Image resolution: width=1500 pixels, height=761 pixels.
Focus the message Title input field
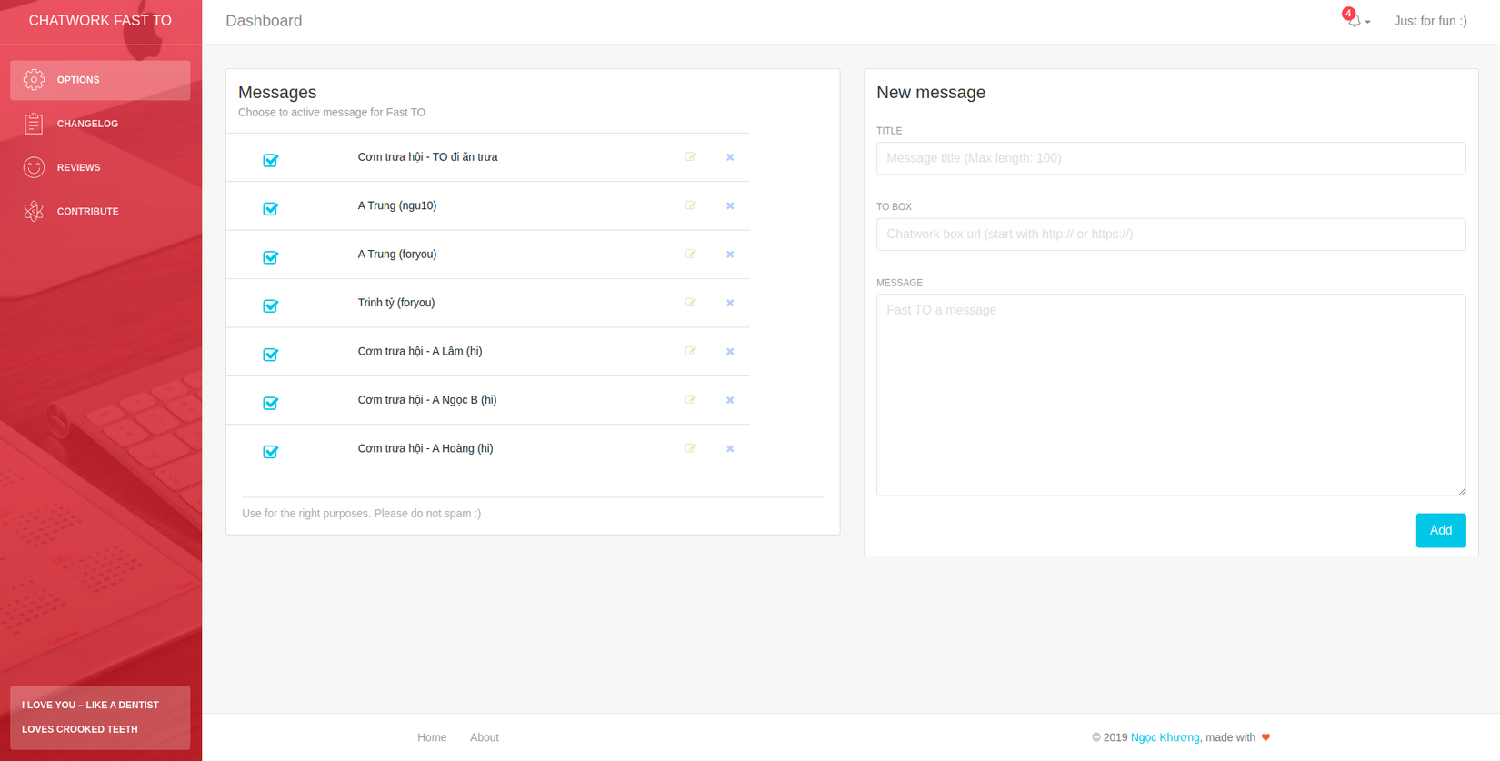pos(1170,158)
